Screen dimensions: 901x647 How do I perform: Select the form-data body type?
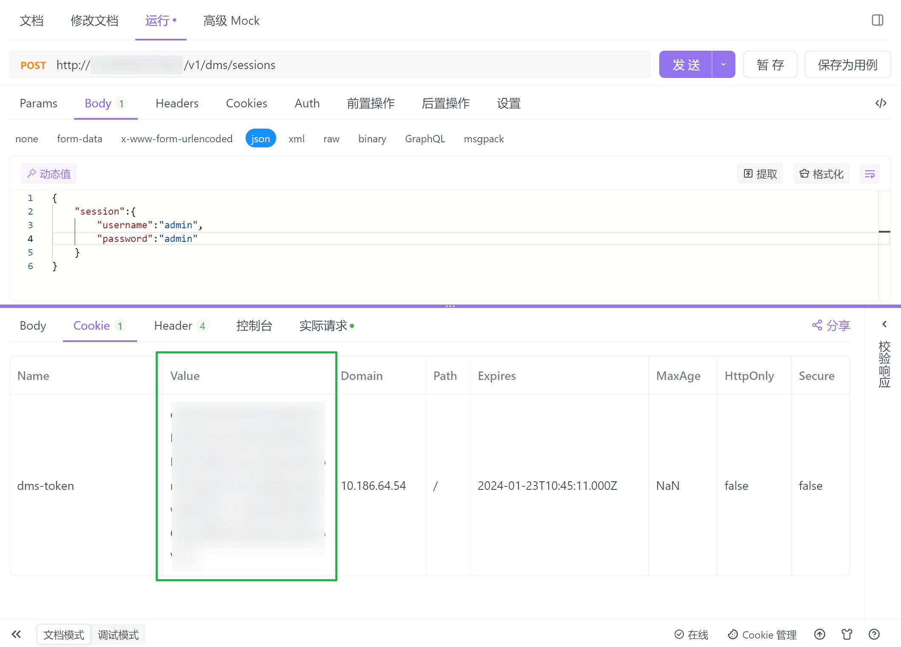pos(80,139)
